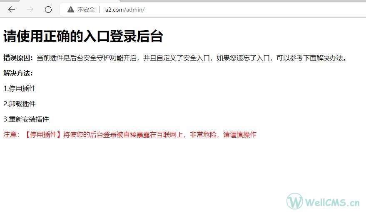Click the WellCMS.cn watermark text
Image resolution: width=366 pixels, height=216 pixels.
(332, 202)
